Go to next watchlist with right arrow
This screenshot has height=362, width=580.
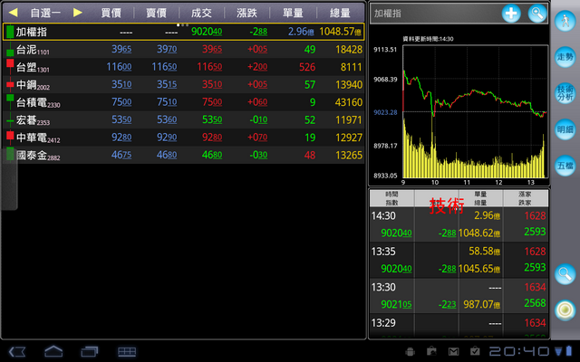77,13
